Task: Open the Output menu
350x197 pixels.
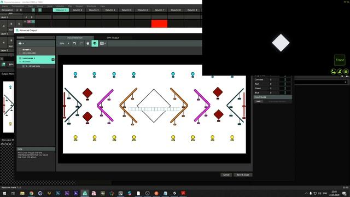Action: pyautogui.click(x=79, y=6)
